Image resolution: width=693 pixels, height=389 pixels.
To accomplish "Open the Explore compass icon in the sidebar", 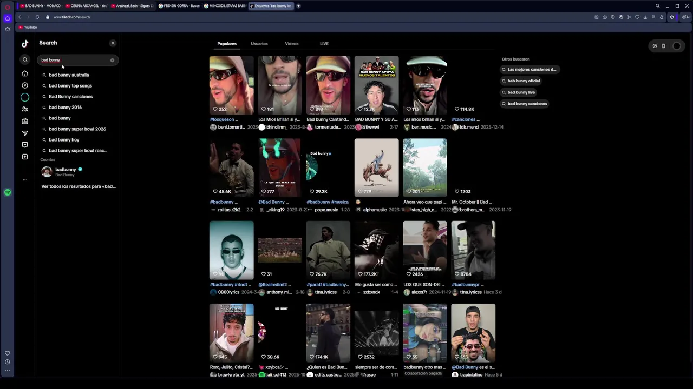I will [x=25, y=85].
